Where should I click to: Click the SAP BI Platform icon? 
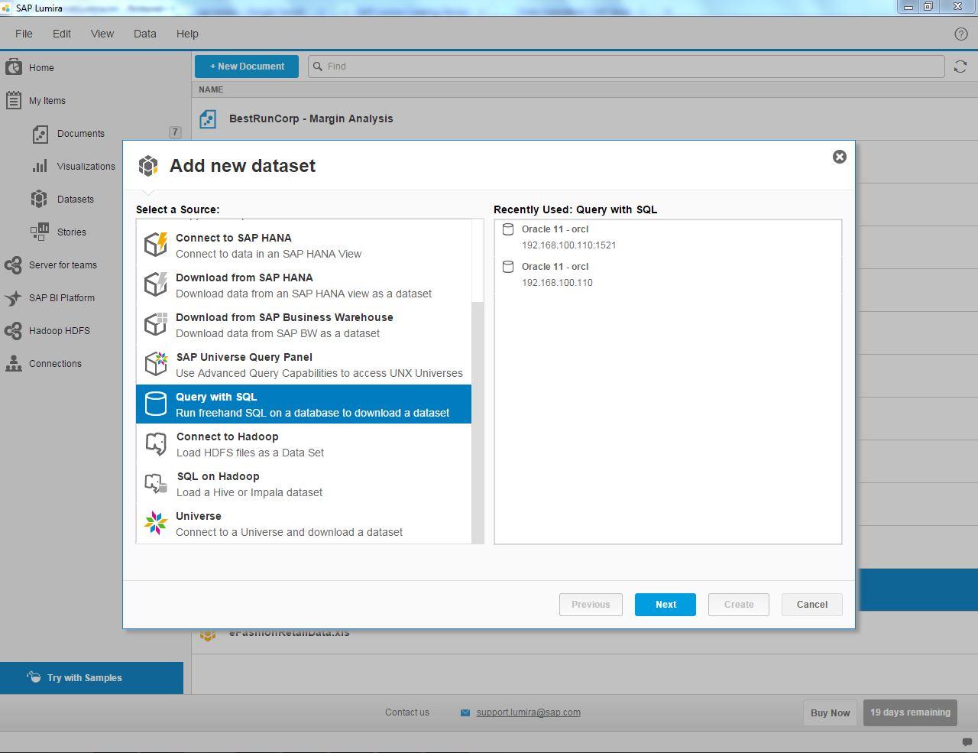coord(13,297)
